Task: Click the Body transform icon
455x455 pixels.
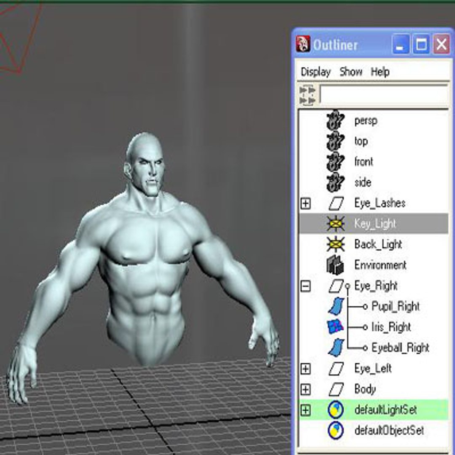Action: pos(336,389)
